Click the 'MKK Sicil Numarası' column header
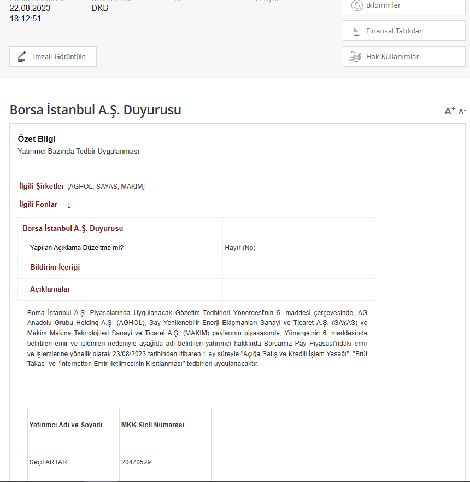Screen dimensions: 470x482 [x=166, y=426]
